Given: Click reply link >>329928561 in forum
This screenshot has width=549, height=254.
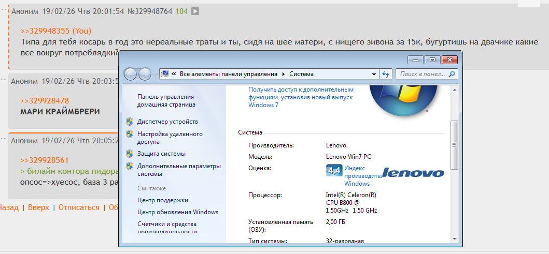Looking at the screenshot, I should [x=45, y=160].
